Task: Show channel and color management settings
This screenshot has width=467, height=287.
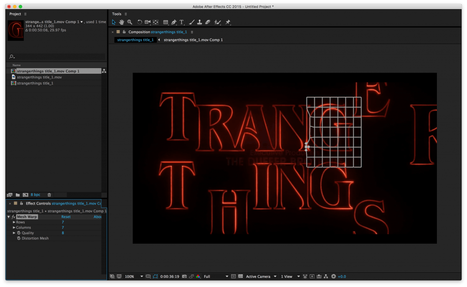Action: tap(198, 277)
